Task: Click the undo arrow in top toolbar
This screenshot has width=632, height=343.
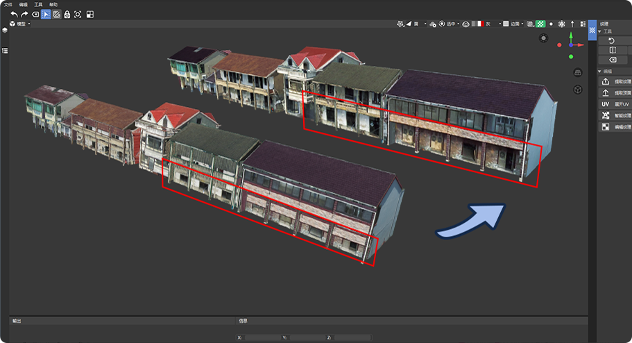Action: [x=15, y=14]
